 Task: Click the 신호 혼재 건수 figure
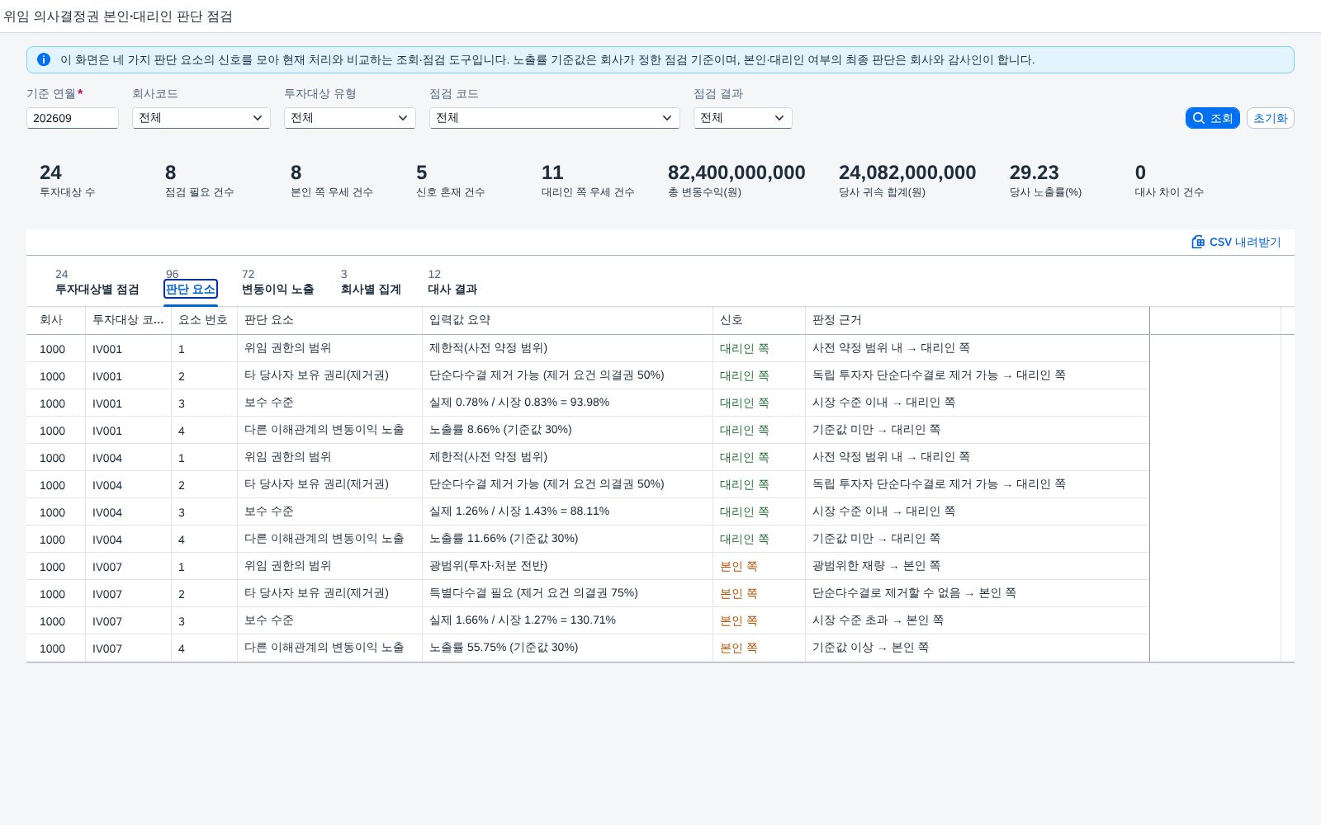pyautogui.click(x=422, y=172)
